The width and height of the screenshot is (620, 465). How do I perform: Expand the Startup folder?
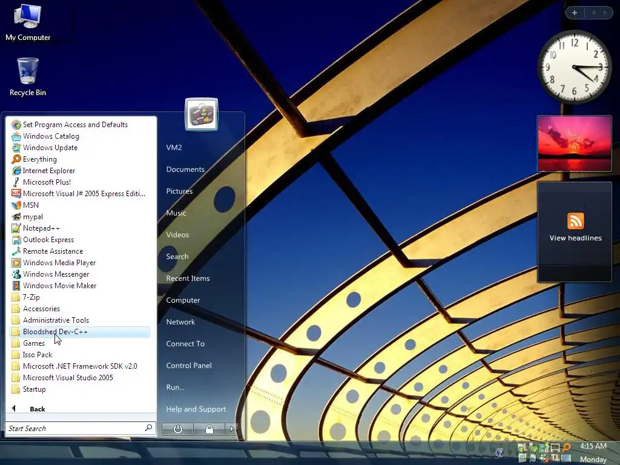[79, 389]
